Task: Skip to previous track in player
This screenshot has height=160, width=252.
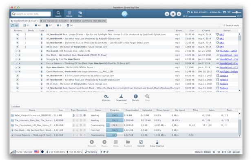Action: 167,14
